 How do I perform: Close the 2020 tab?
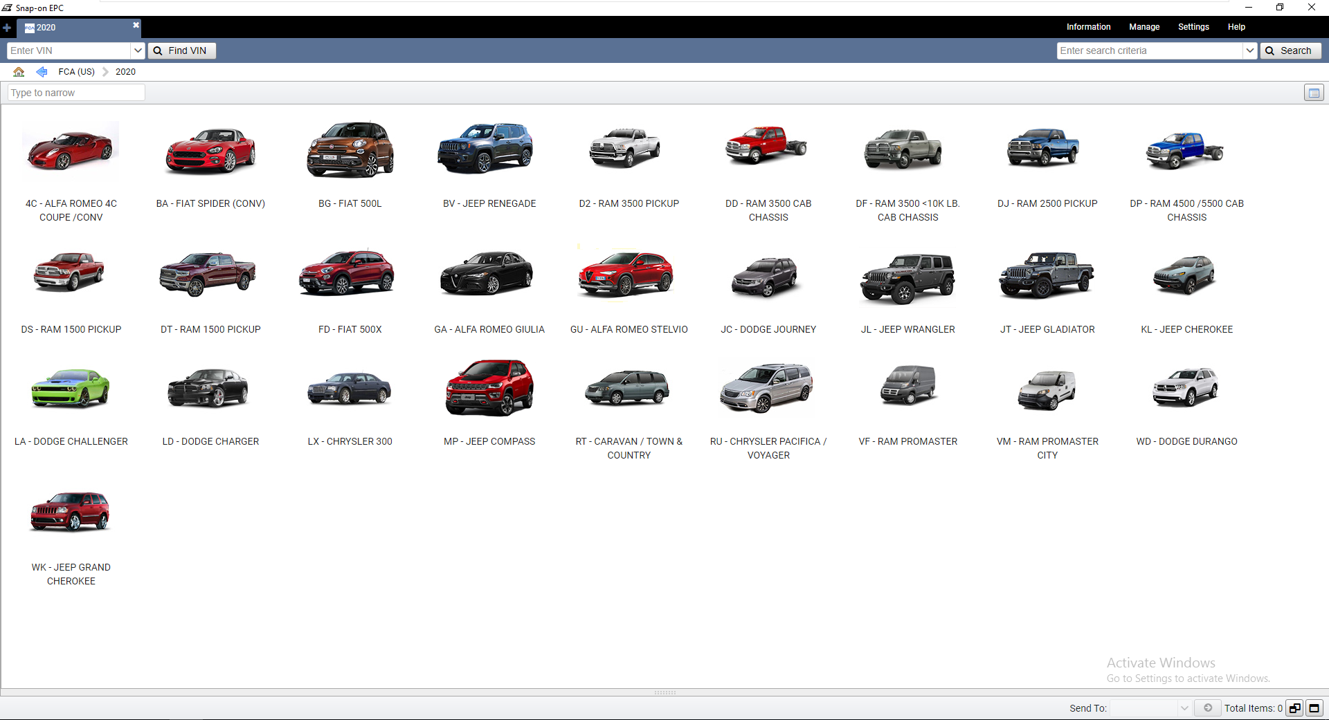[x=136, y=25]
